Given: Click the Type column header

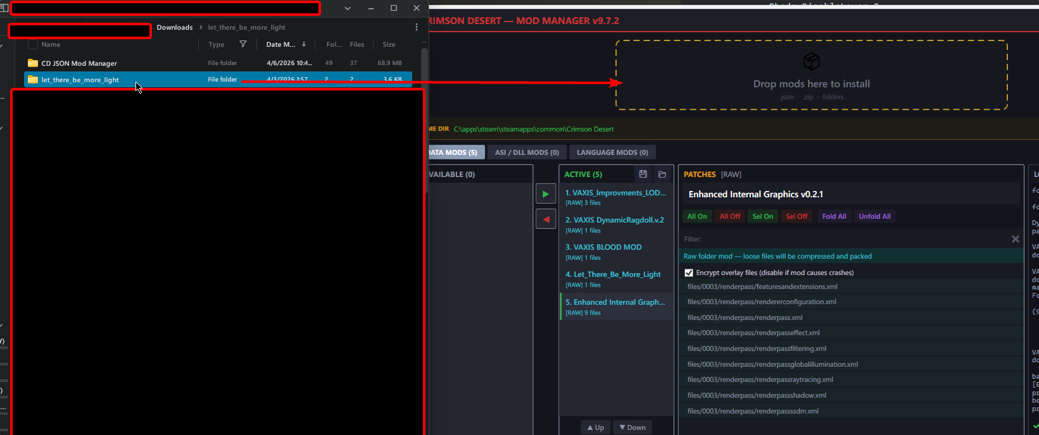Looking at the screenshot, I should click(x=217, y=44).
